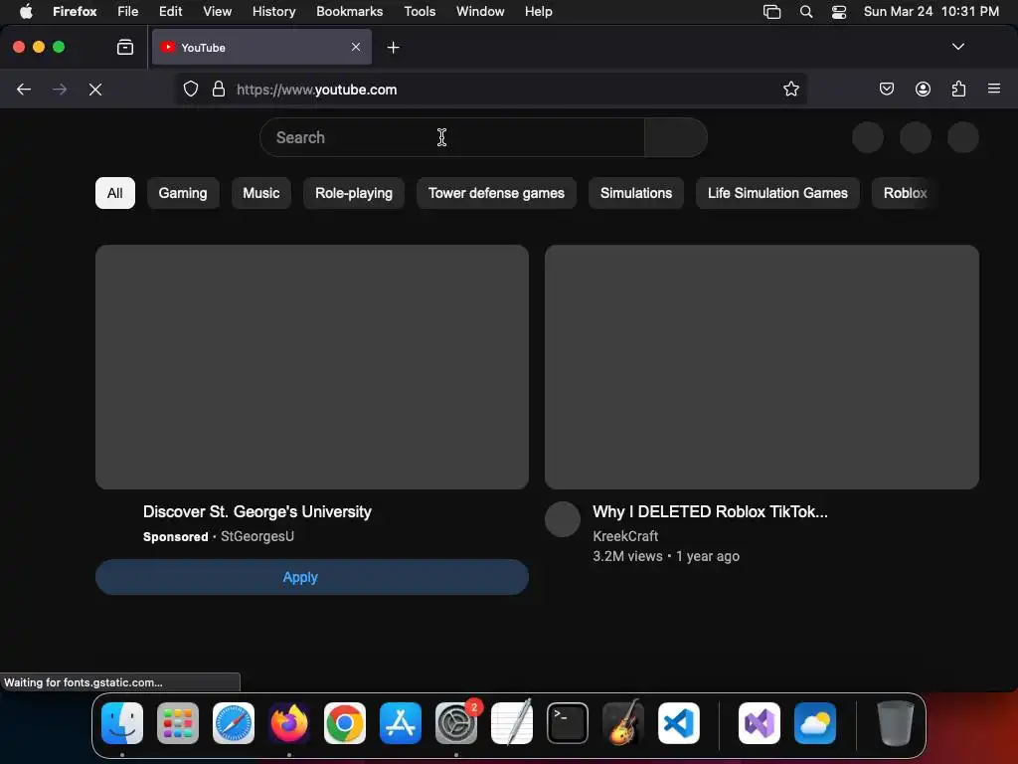Select the Roblox filter chip

click(x=906, y=193)
